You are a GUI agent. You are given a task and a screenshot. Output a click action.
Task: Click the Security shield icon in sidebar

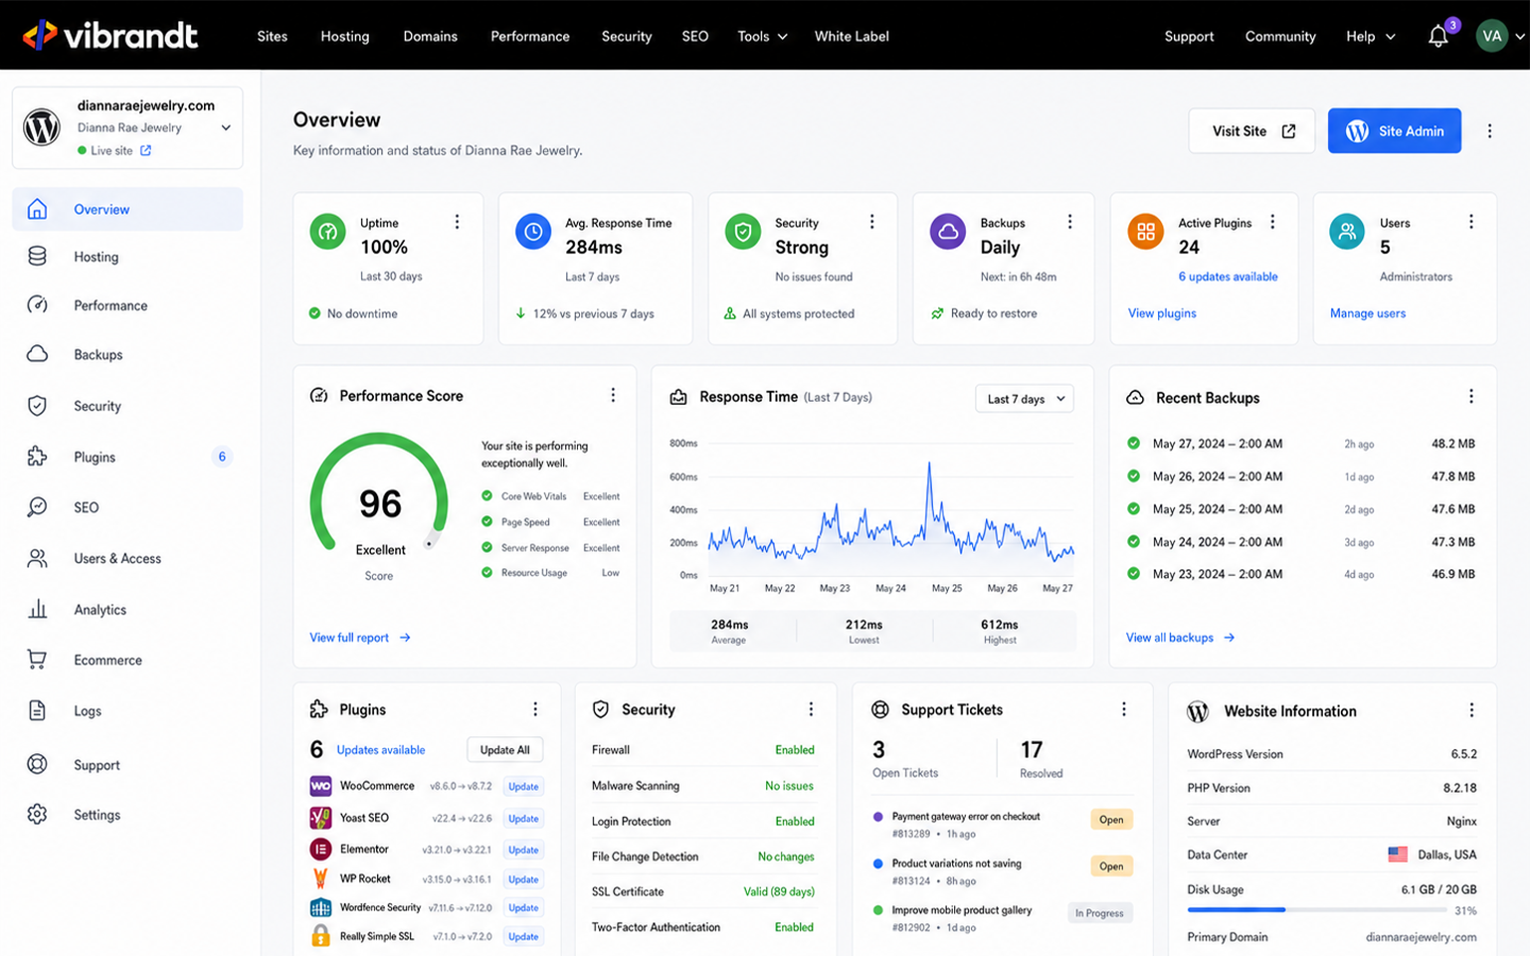click(x=37, y=406)
